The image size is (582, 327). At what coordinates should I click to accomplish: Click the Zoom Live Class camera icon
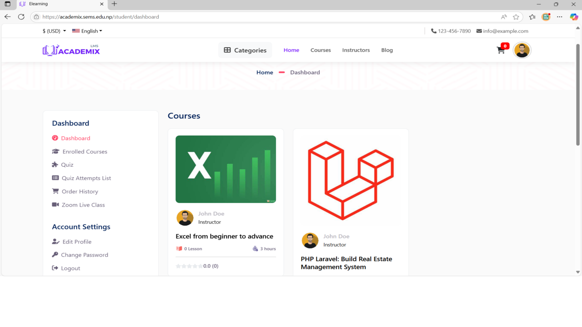tap(55, 205)
